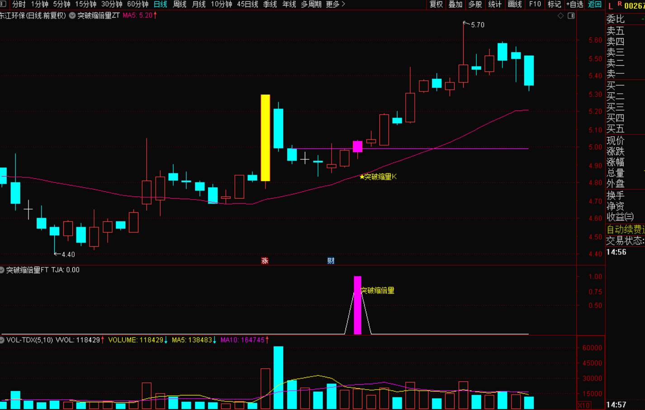Click the 复权 button
The width and height of the screenshot is (645, 410).
coord(436,4)
